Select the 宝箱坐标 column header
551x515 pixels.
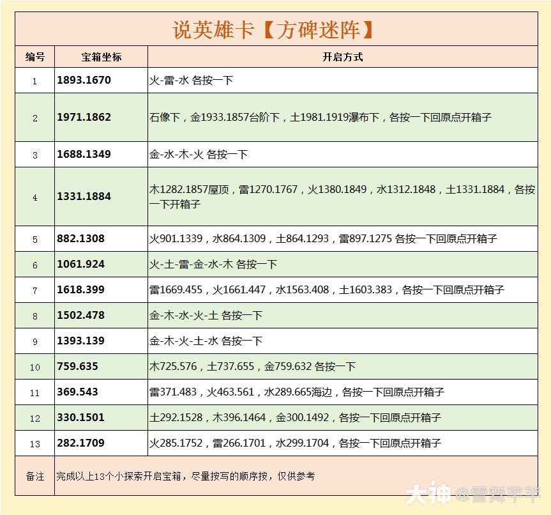(101, 57)
